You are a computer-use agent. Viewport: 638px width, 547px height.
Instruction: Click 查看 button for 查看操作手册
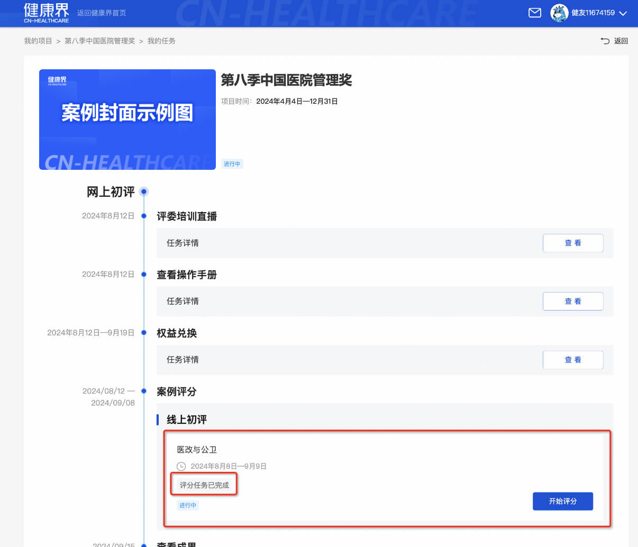pos(573,301)
